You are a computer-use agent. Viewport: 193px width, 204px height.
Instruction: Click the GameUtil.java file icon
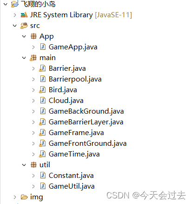43,186
